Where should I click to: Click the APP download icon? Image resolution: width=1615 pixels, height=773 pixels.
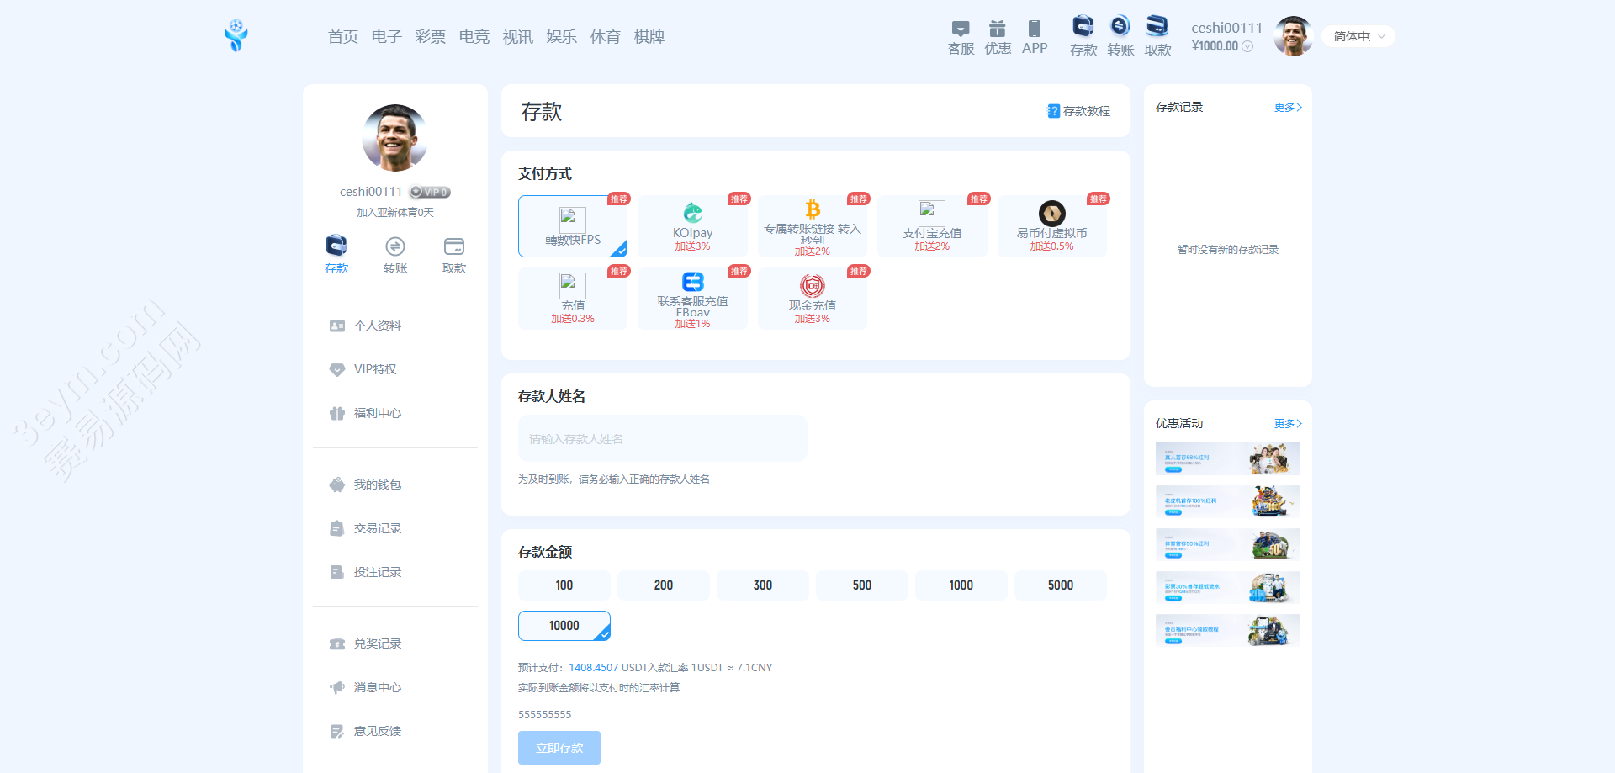tap(1034, 29)
